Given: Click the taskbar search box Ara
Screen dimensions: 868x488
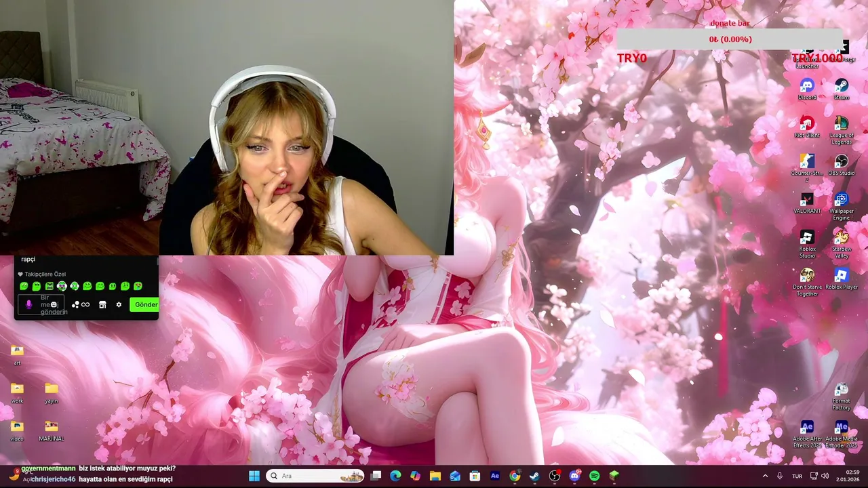Looking at the screenshot, I should (x=315, y=476).
